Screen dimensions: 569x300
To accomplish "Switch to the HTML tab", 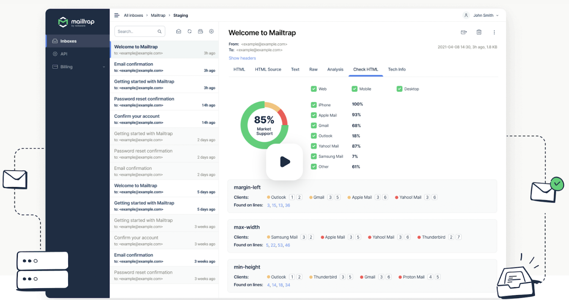I will tap(239, 69).
